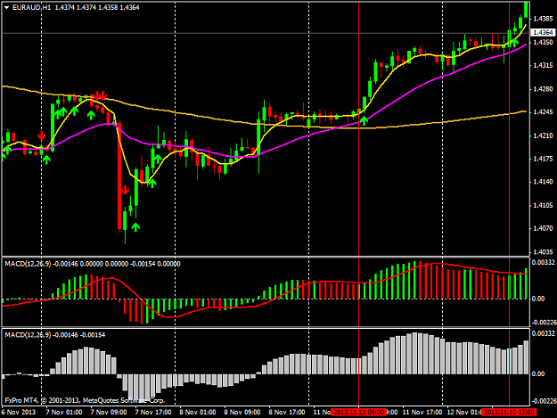
Task: Click the 11 Nov 17:00 time axis label
Action: point(422,413)
